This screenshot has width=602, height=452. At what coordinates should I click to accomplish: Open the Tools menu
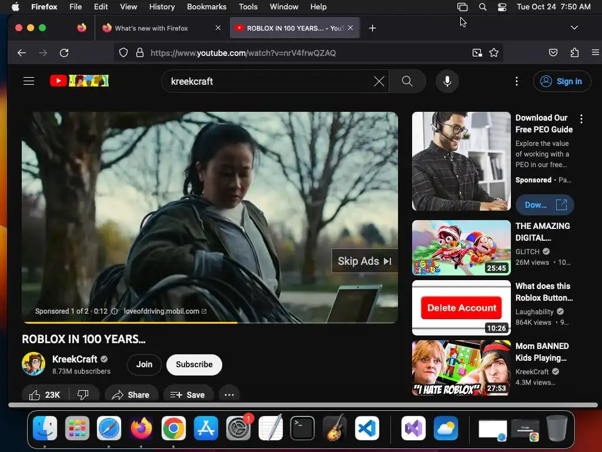pyautogui.click(x=248, y=6)
